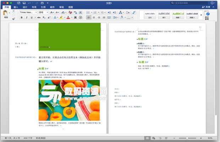The image size is (220, 142).
Task: Click the Print icon in quick access toolbar
Action: point(42,3)
